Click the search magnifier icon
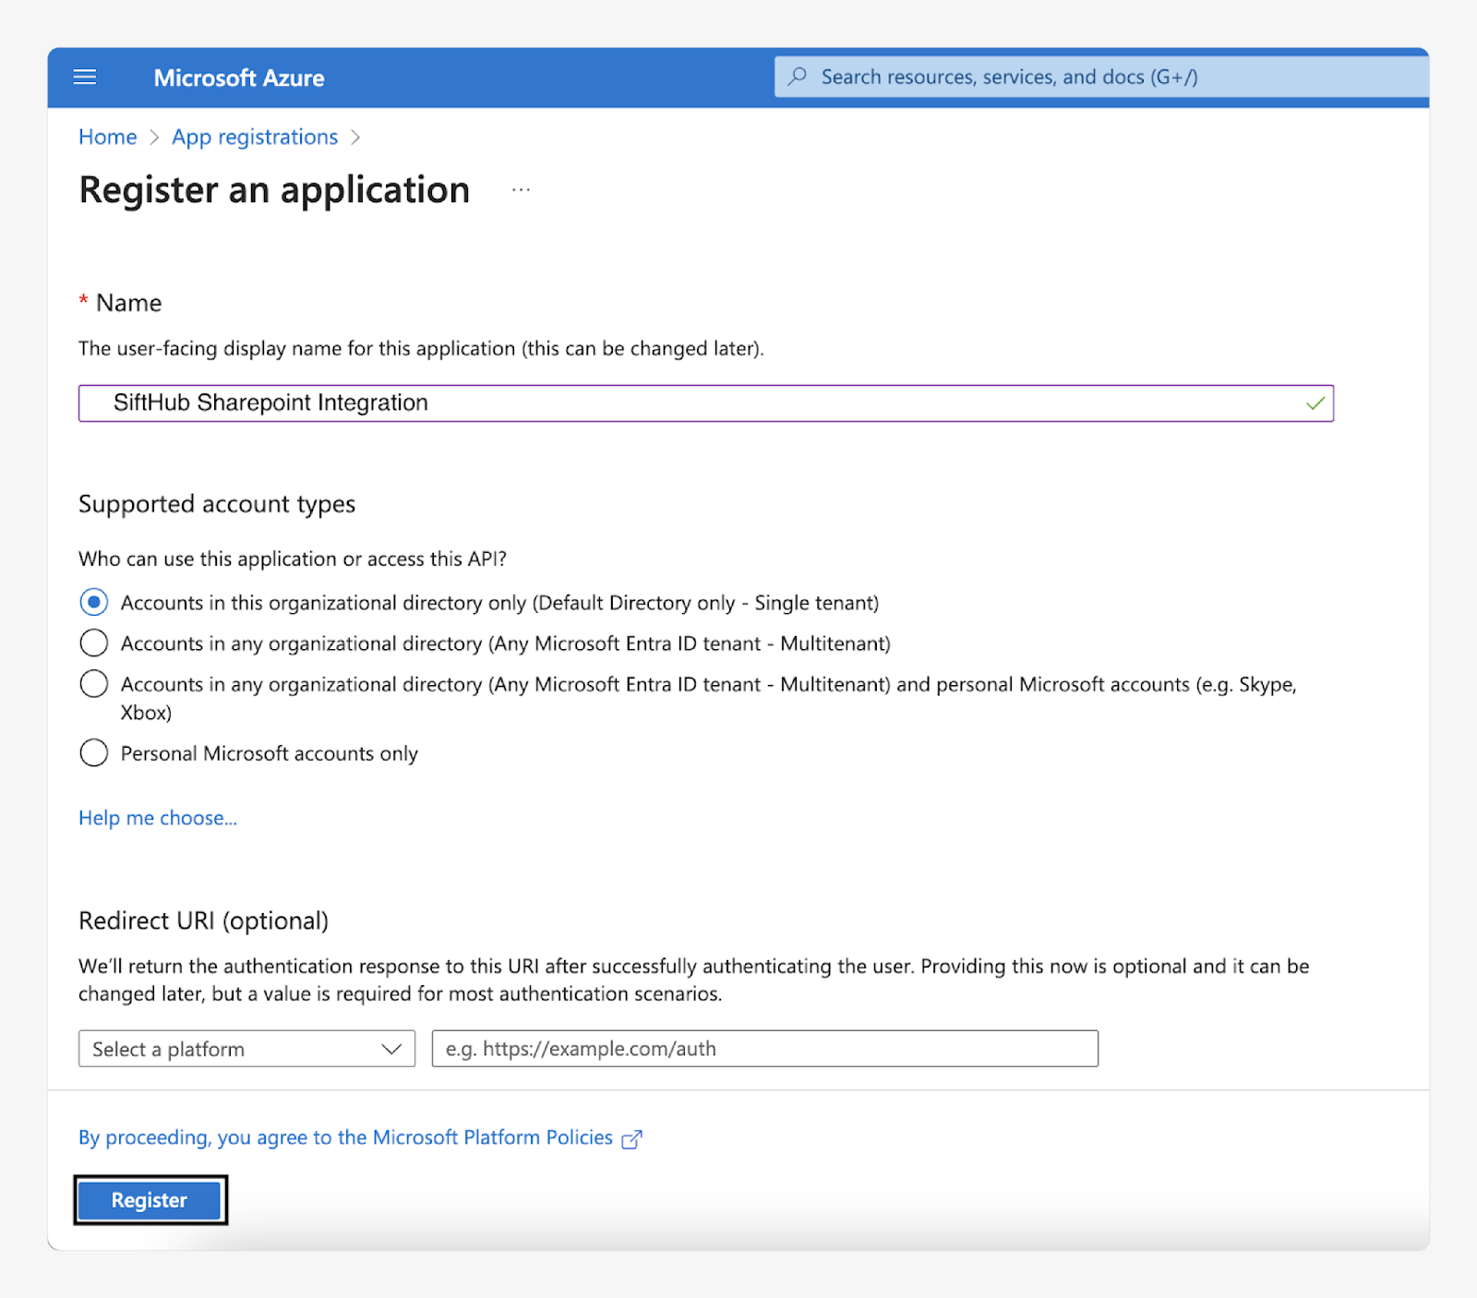Screen dimensions: 1477x1298 click(798, 77)
